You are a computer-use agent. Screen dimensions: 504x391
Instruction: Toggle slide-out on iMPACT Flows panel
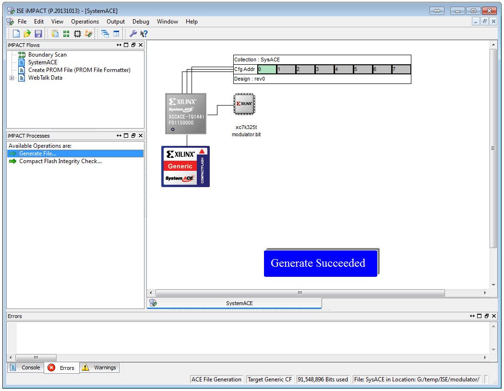119,45
